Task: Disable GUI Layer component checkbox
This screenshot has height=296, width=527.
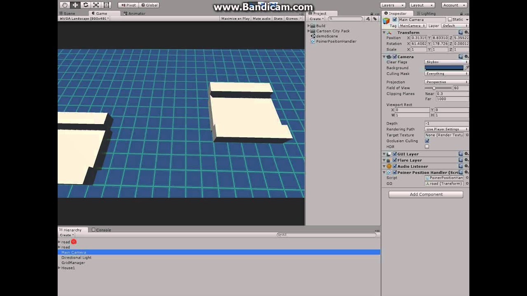Action: pos(394,154)
